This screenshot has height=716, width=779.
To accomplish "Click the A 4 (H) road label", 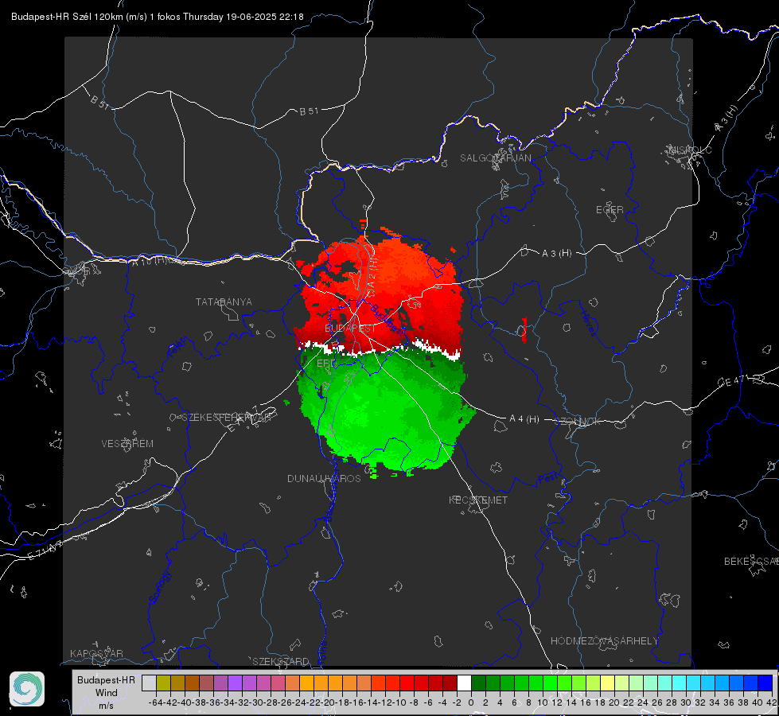I will (x=524, y=419).
